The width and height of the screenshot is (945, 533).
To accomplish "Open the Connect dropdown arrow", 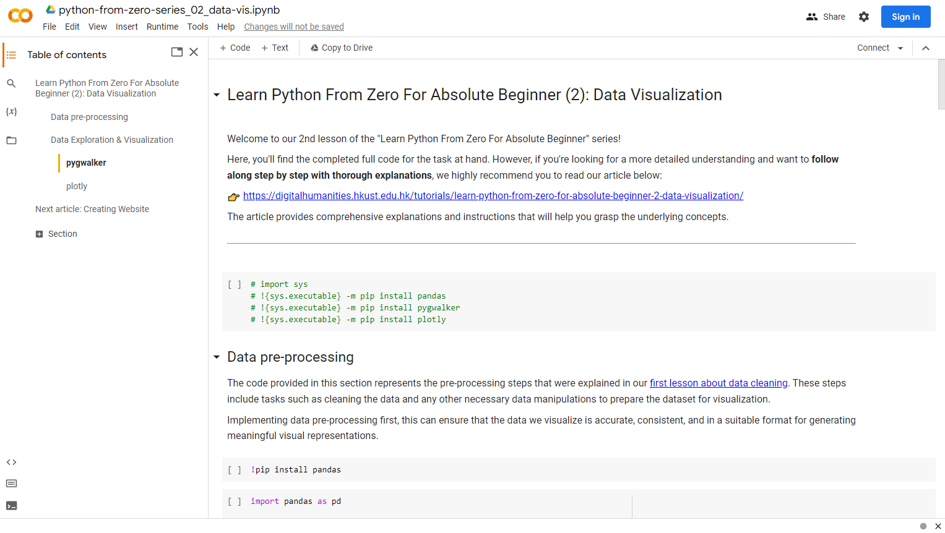I will pos(901,47).
